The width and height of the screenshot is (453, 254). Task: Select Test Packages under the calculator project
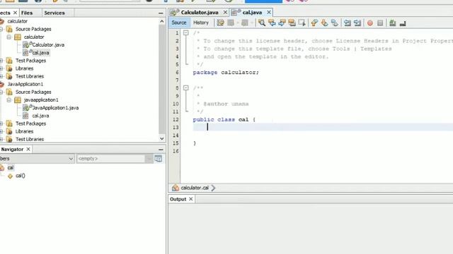pos(30,61)
